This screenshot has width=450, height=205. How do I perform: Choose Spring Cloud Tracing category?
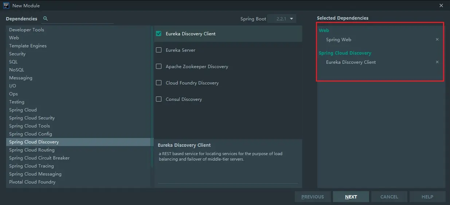tap(78, 166)
